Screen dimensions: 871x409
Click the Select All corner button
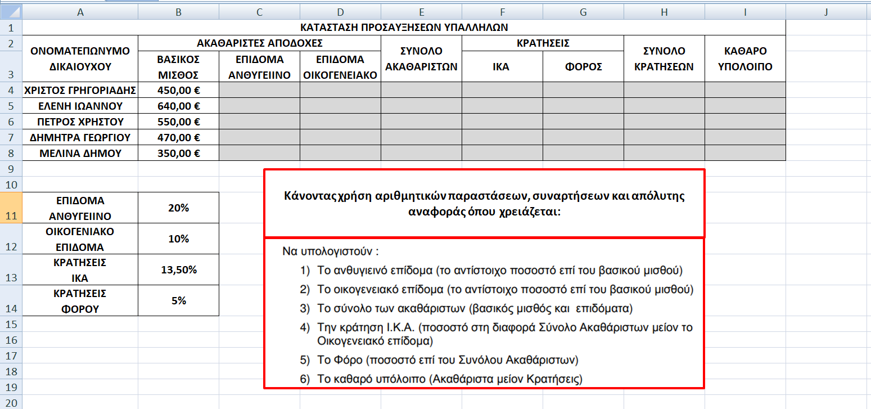(11, 12)
